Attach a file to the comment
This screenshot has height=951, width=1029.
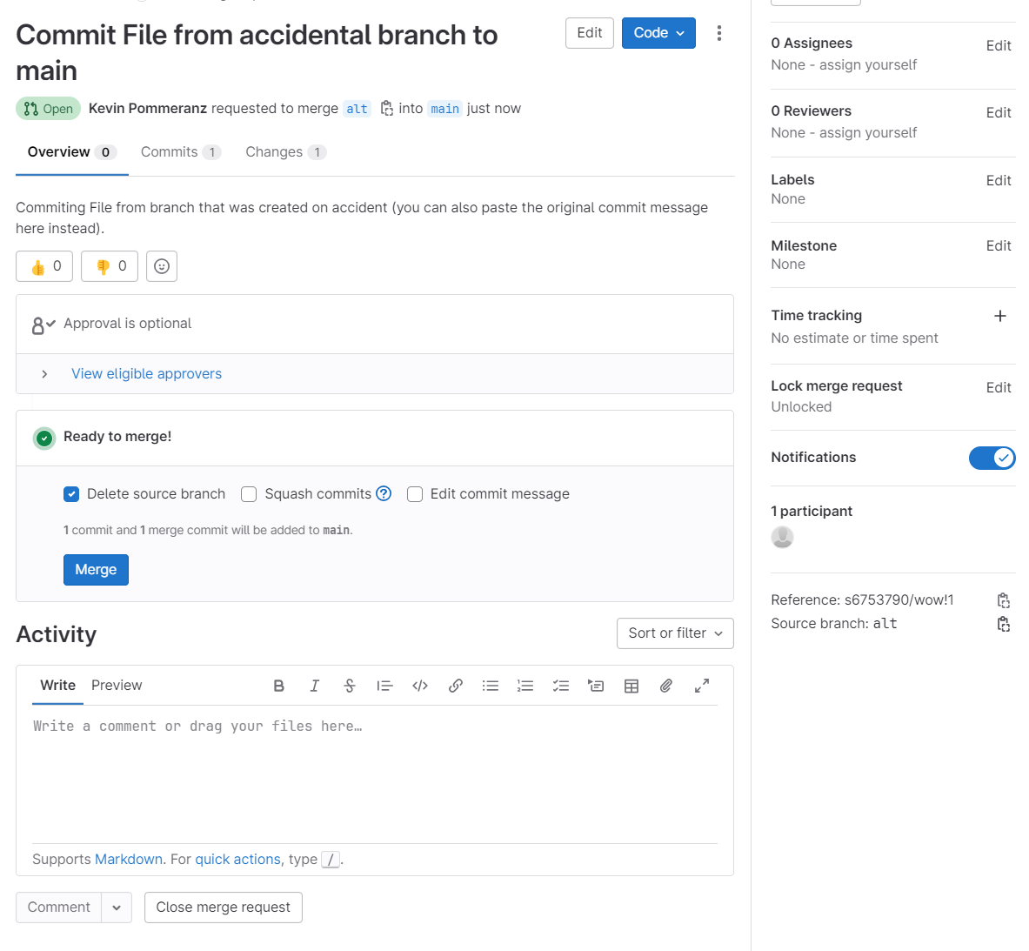(666, 686)
